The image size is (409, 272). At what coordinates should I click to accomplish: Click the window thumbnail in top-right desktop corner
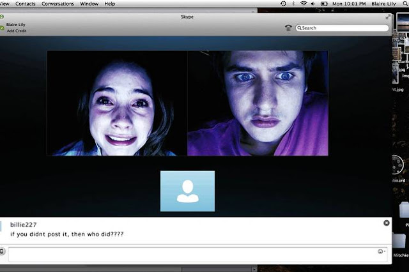click(x=403, y=22)
